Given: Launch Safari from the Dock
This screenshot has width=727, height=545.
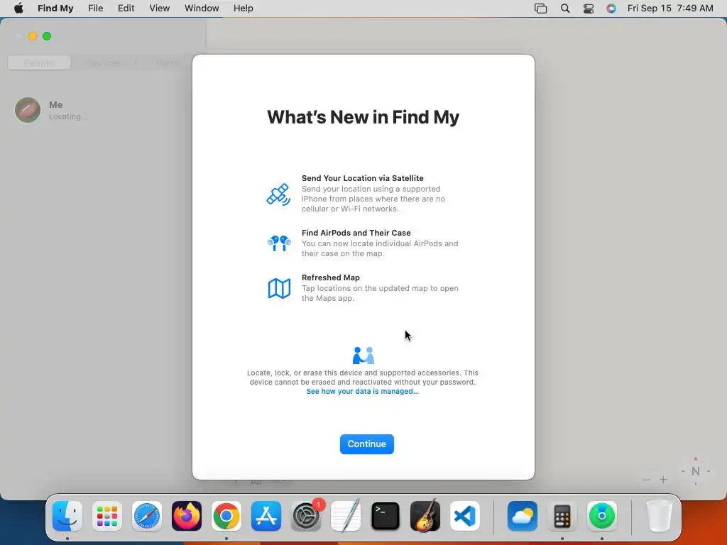Looking at the screenshot, I should tap(147, 516).
